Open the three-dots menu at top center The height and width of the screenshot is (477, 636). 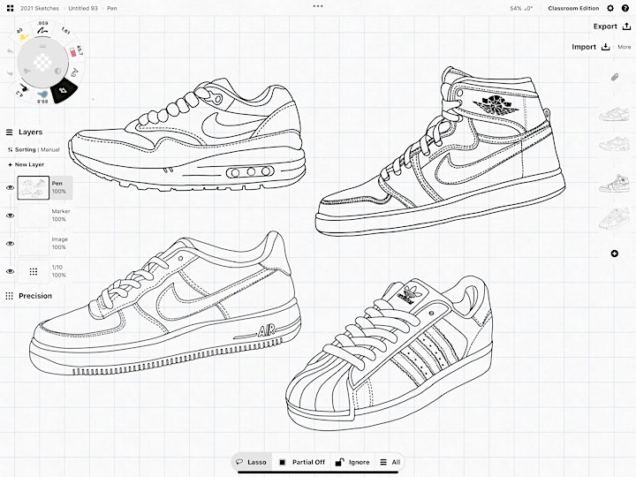click(x=318, y=6)
